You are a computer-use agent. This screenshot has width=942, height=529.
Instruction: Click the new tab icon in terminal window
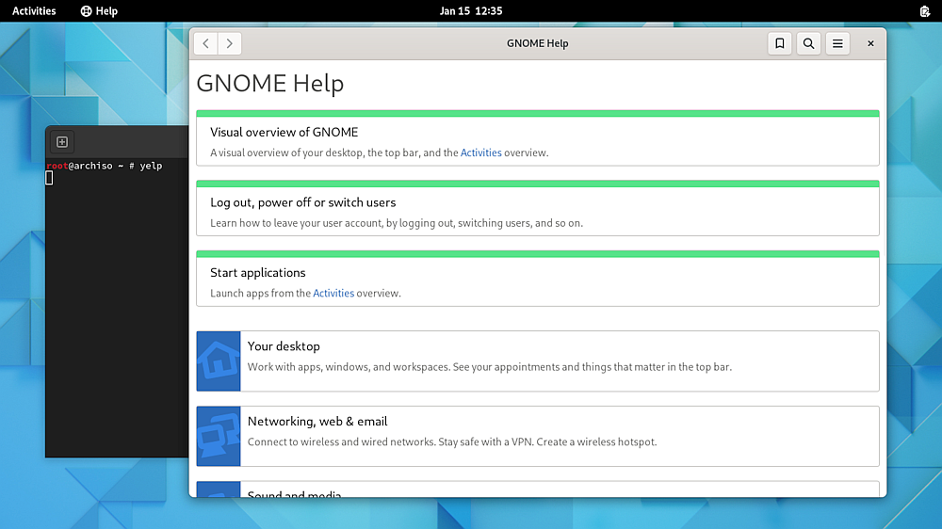coord(62,142)
